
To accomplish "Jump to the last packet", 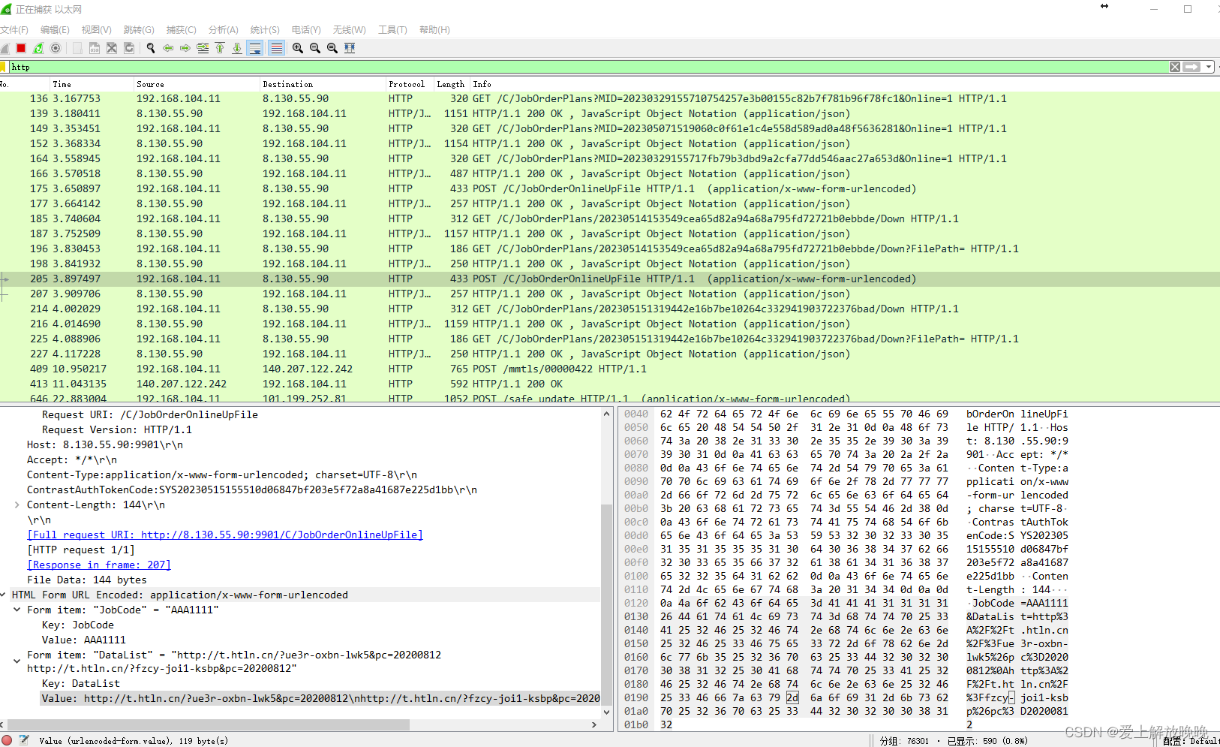I will tap(237, 48).
